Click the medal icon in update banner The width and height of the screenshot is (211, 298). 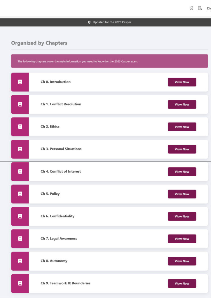coord(89,22)
